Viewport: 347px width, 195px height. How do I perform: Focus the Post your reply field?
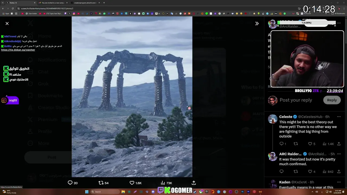pos(296,100)
